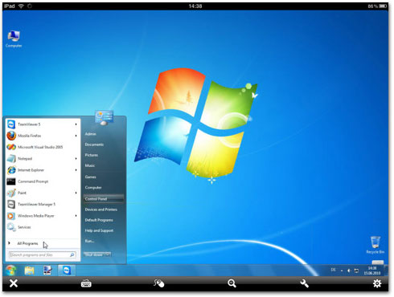Launch Internet Explorer from Start menu
This screenshot has height=297, width=394.
tap(43, 170)
